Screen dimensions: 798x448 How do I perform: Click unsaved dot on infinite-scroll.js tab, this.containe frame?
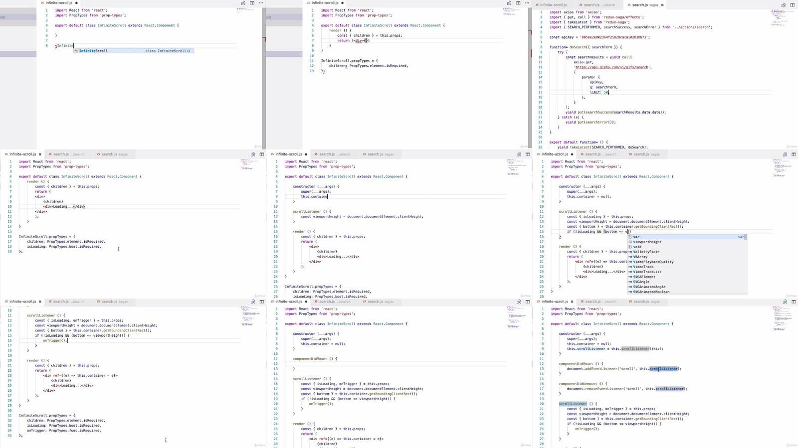(306, 154)
